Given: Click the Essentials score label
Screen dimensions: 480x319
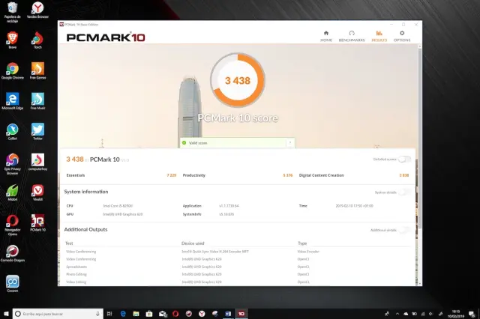Looking at the screenshot, I should pyautogui.click(x=76, y=174).
